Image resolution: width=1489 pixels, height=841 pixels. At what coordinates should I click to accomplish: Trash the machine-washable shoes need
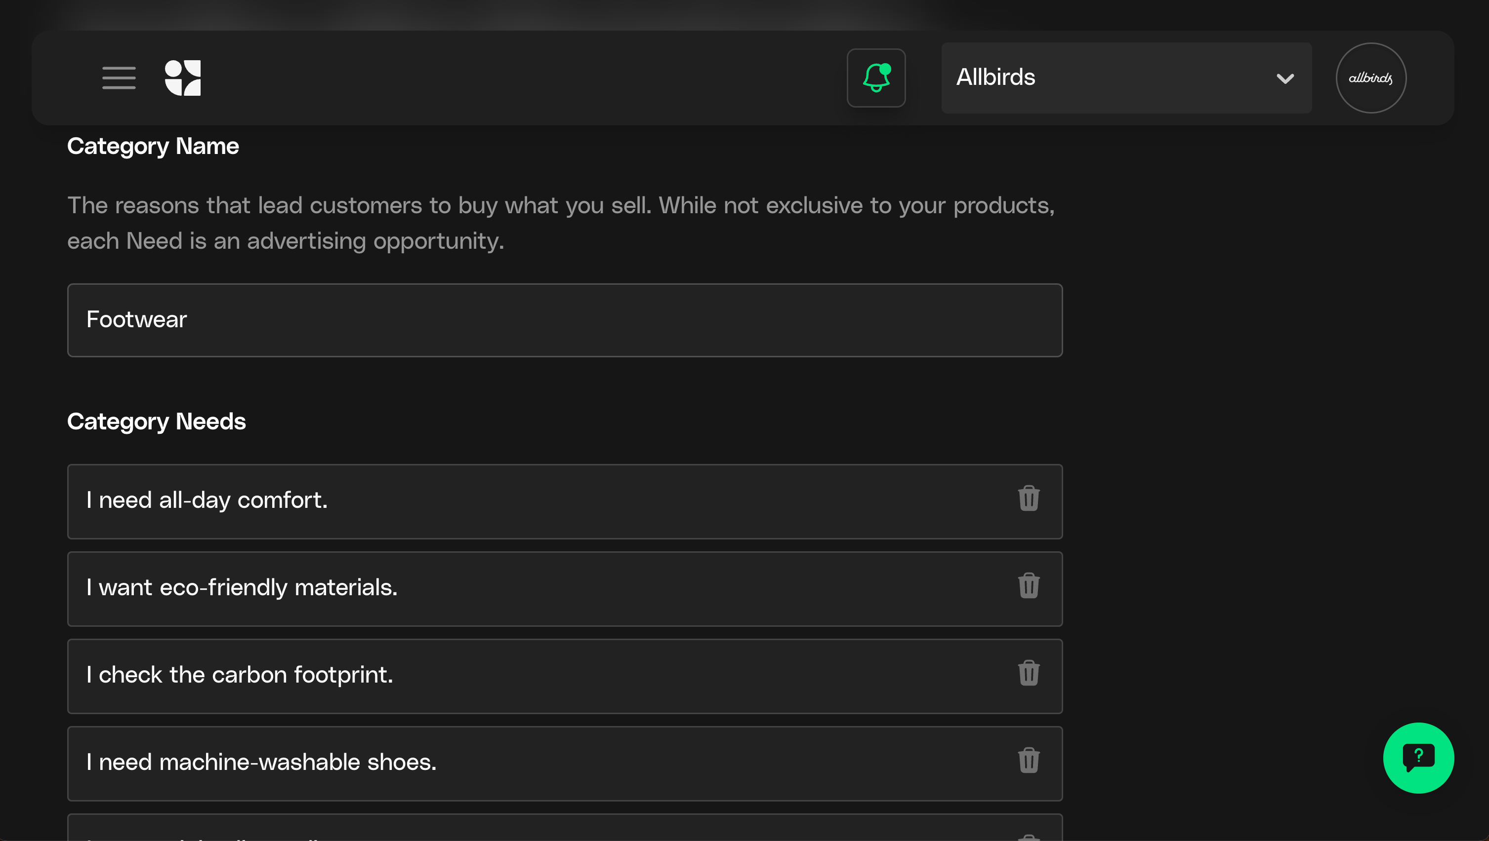coord(1028,760)
